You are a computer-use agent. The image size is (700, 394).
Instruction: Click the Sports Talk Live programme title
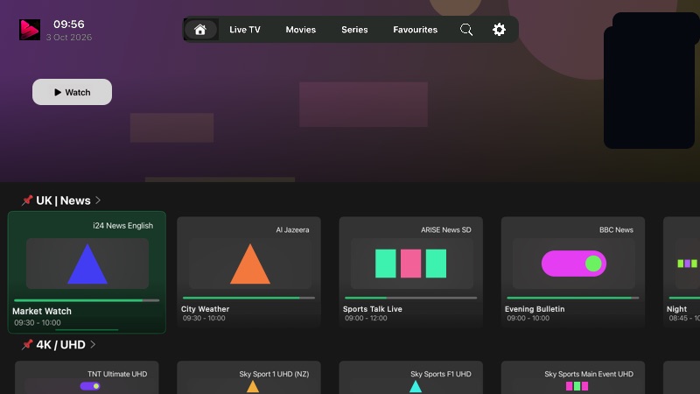tap(373, 309)
